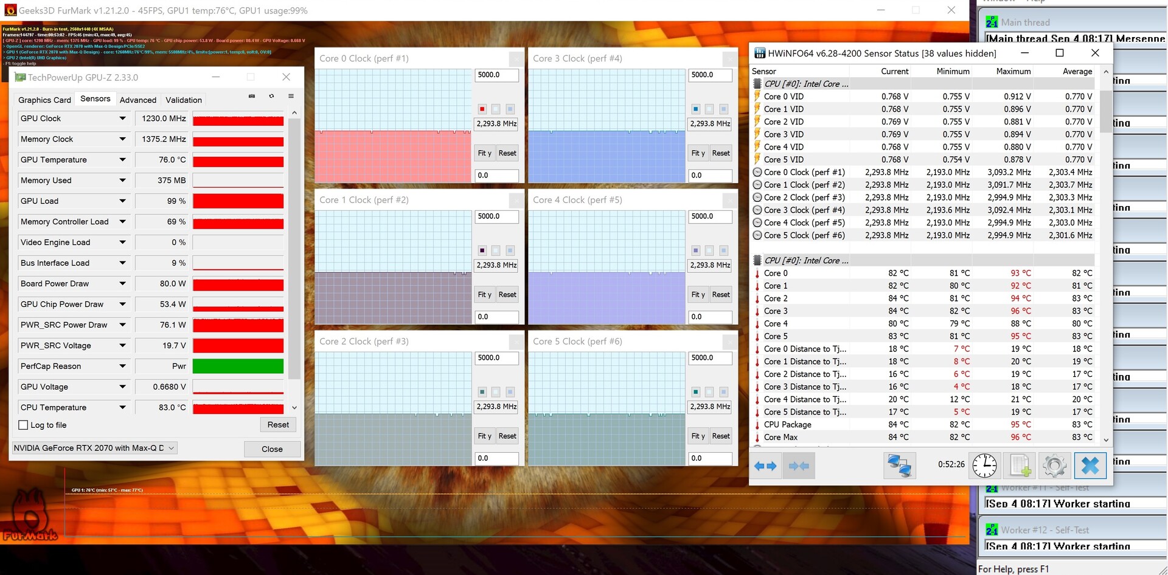
Task: Click the 0.0 min field in Core 5 Clock graph
Action: [x=710, y=458]
